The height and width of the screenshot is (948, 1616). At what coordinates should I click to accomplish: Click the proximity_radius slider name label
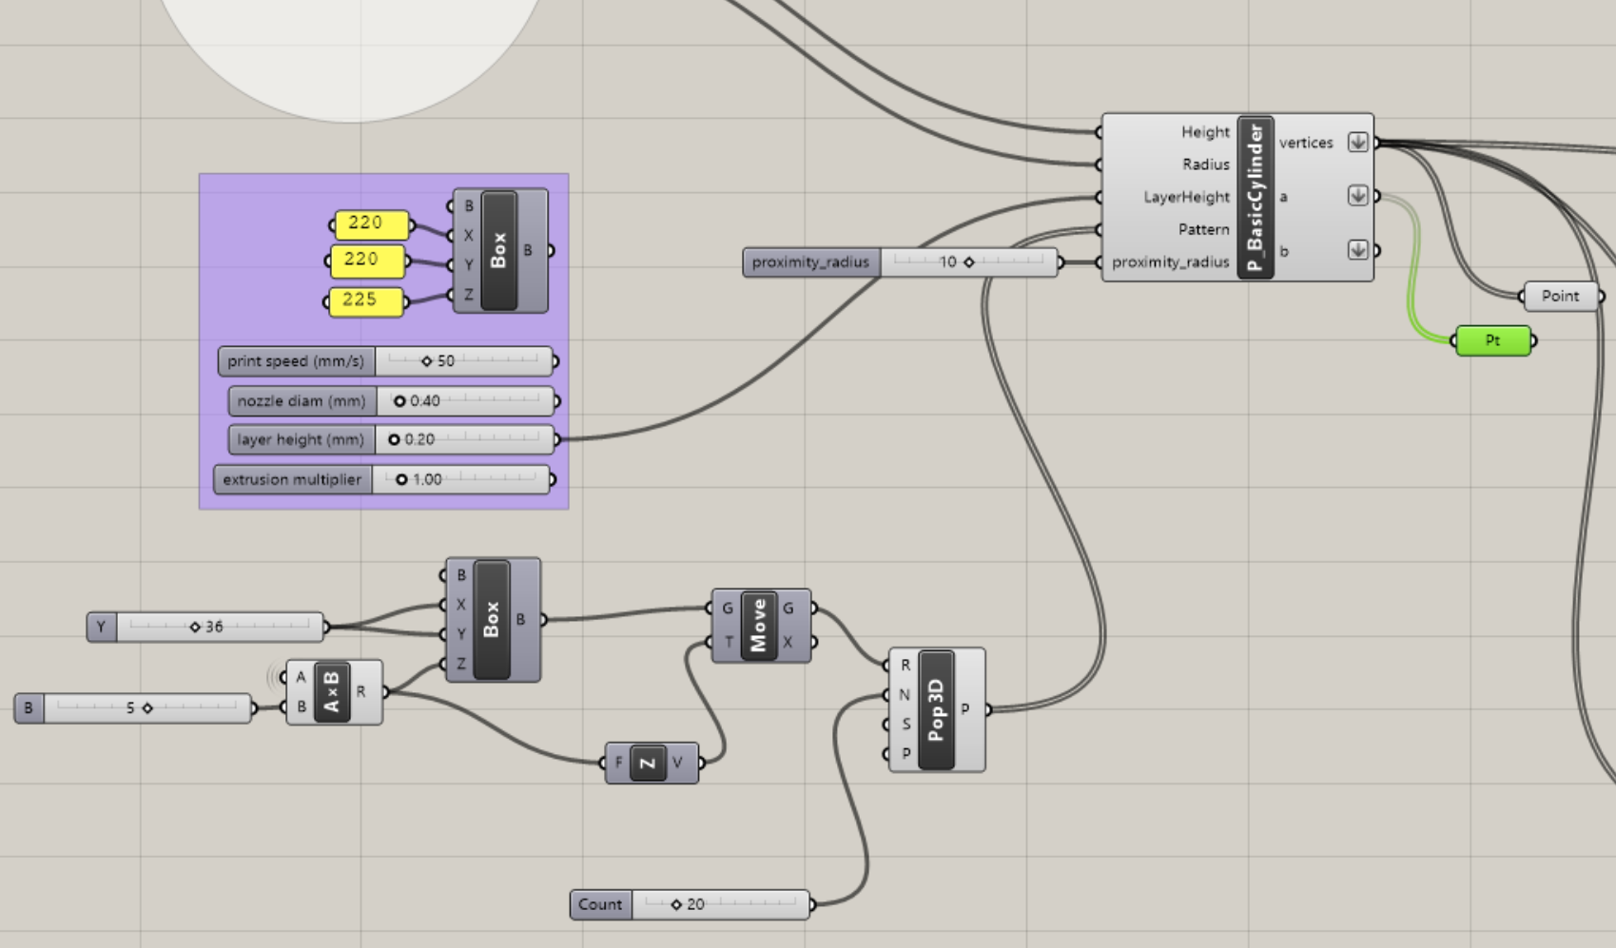[810, 261]
